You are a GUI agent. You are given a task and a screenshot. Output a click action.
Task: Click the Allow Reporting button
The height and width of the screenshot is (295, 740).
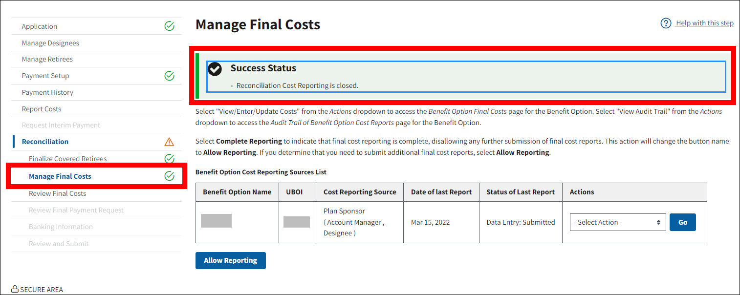230,260
